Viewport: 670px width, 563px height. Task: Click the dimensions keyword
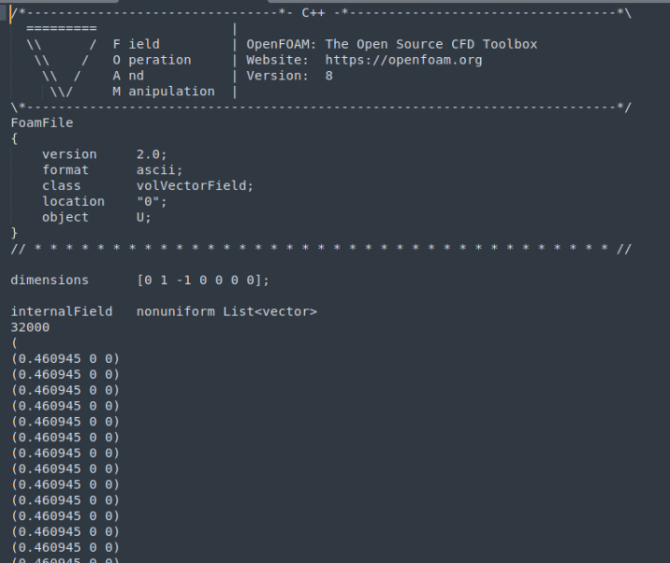pyautogui.click(x=50, y=280)
